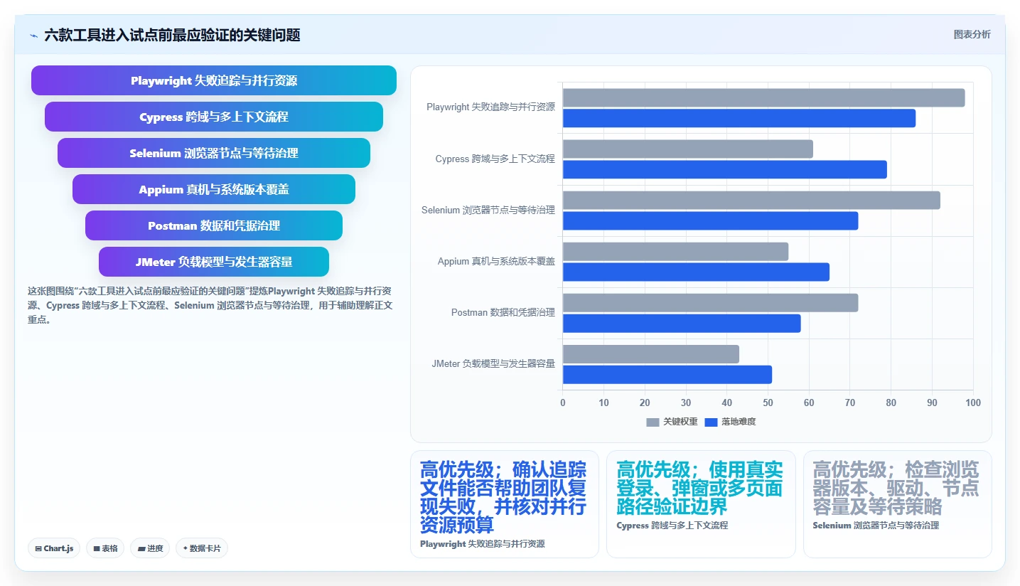
Task: Click chart y-axis label Appium 真机与系统版本覆盖
Action: 496,262
